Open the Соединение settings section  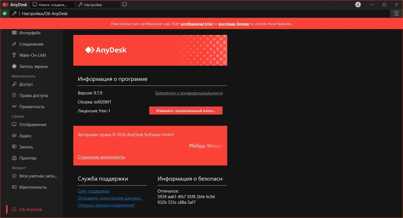[x=31, y=44]
